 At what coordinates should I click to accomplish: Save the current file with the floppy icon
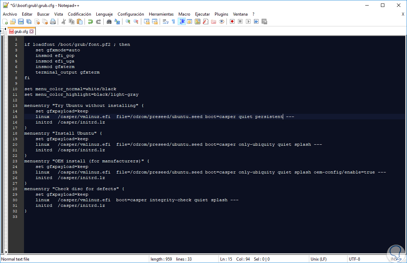coord(21,22)
